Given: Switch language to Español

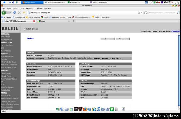Looking at the screenshot, I should click(73, 58).
